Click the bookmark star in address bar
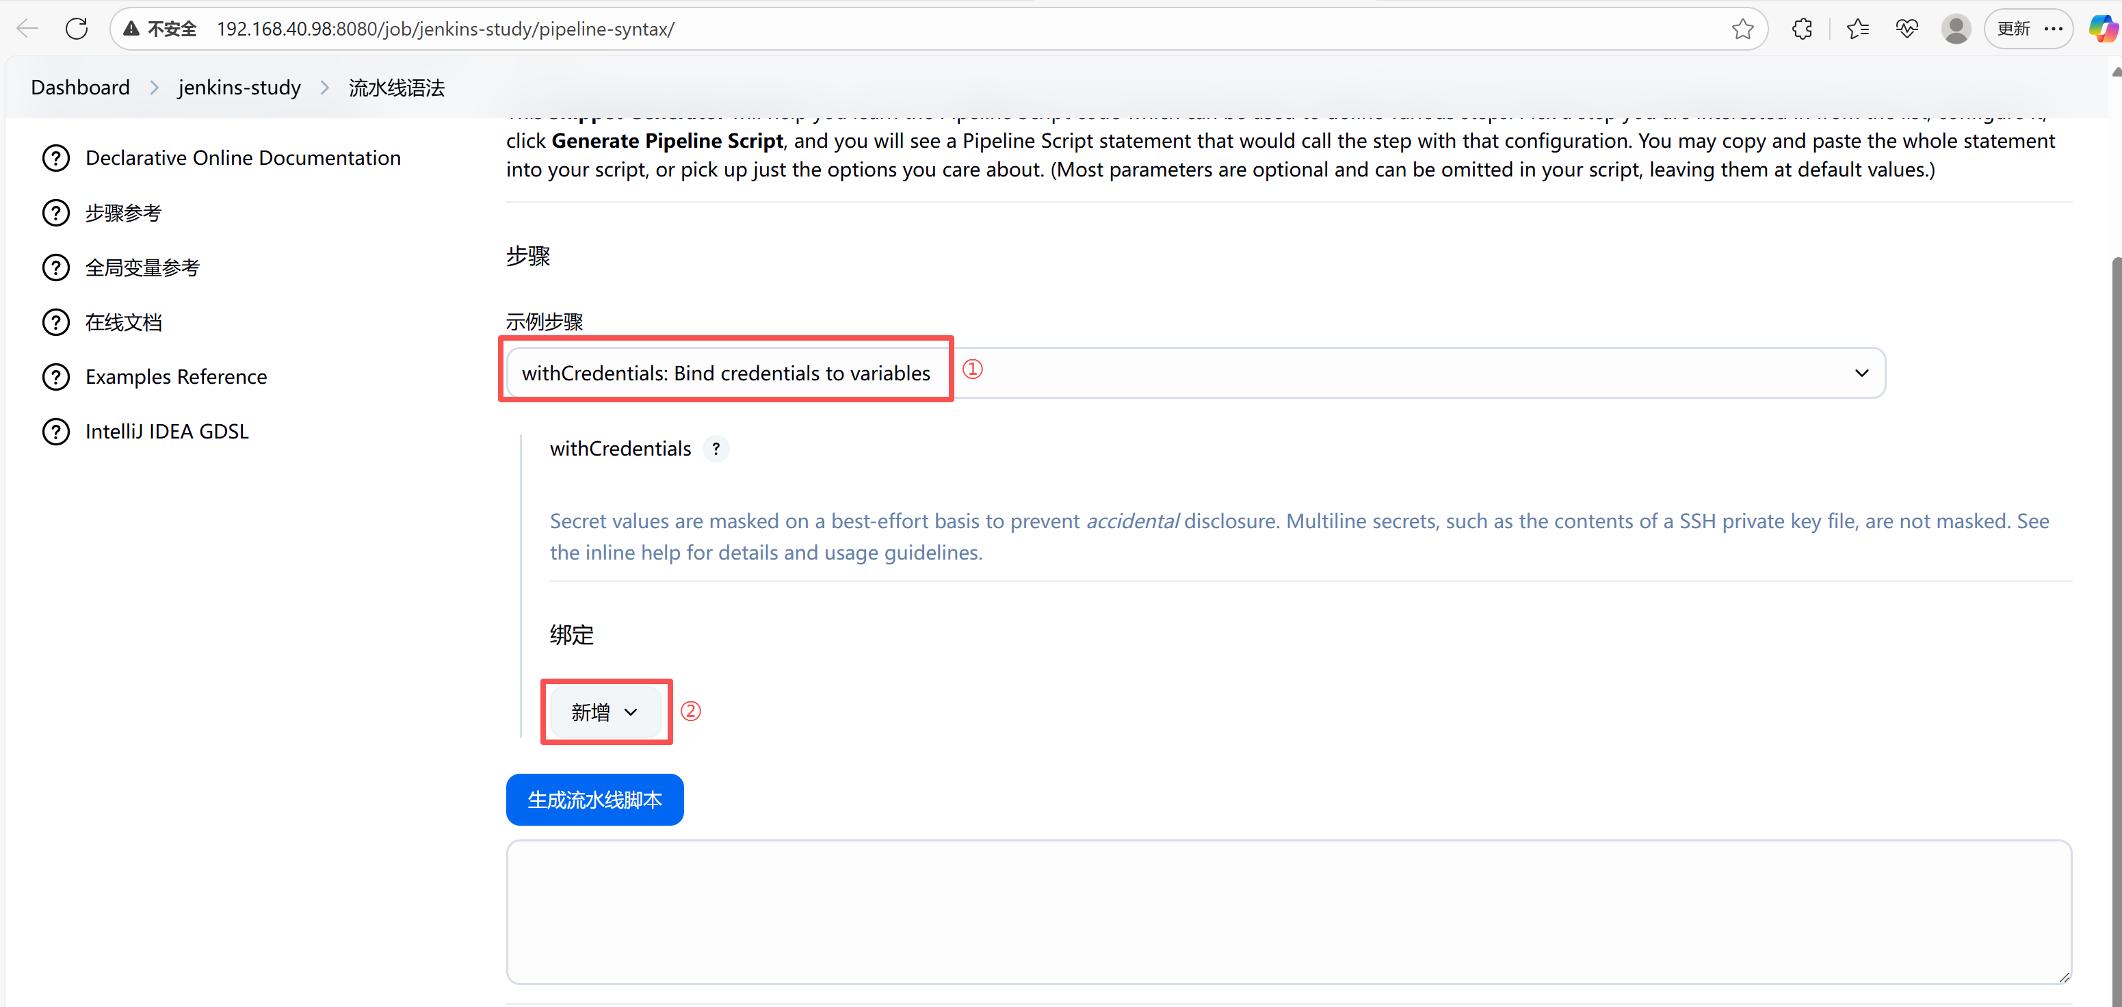The height and width of the screenshot is (1007, 2122). [x=1742, y=29]
